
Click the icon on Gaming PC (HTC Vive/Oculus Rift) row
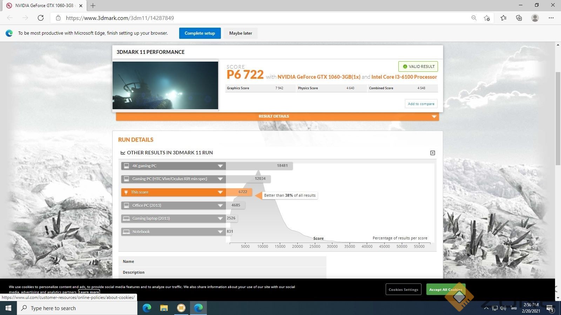click(126, 179)
